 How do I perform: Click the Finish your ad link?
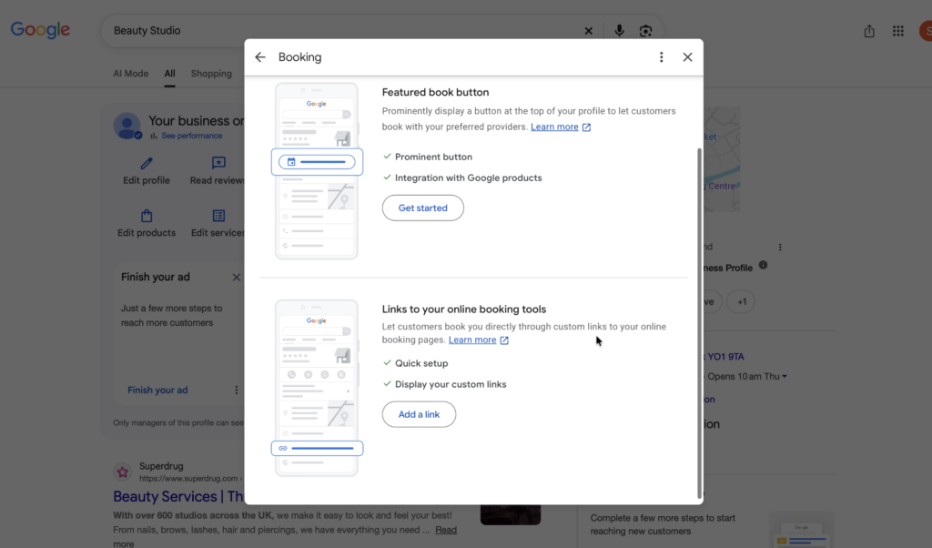click(157, 390)
